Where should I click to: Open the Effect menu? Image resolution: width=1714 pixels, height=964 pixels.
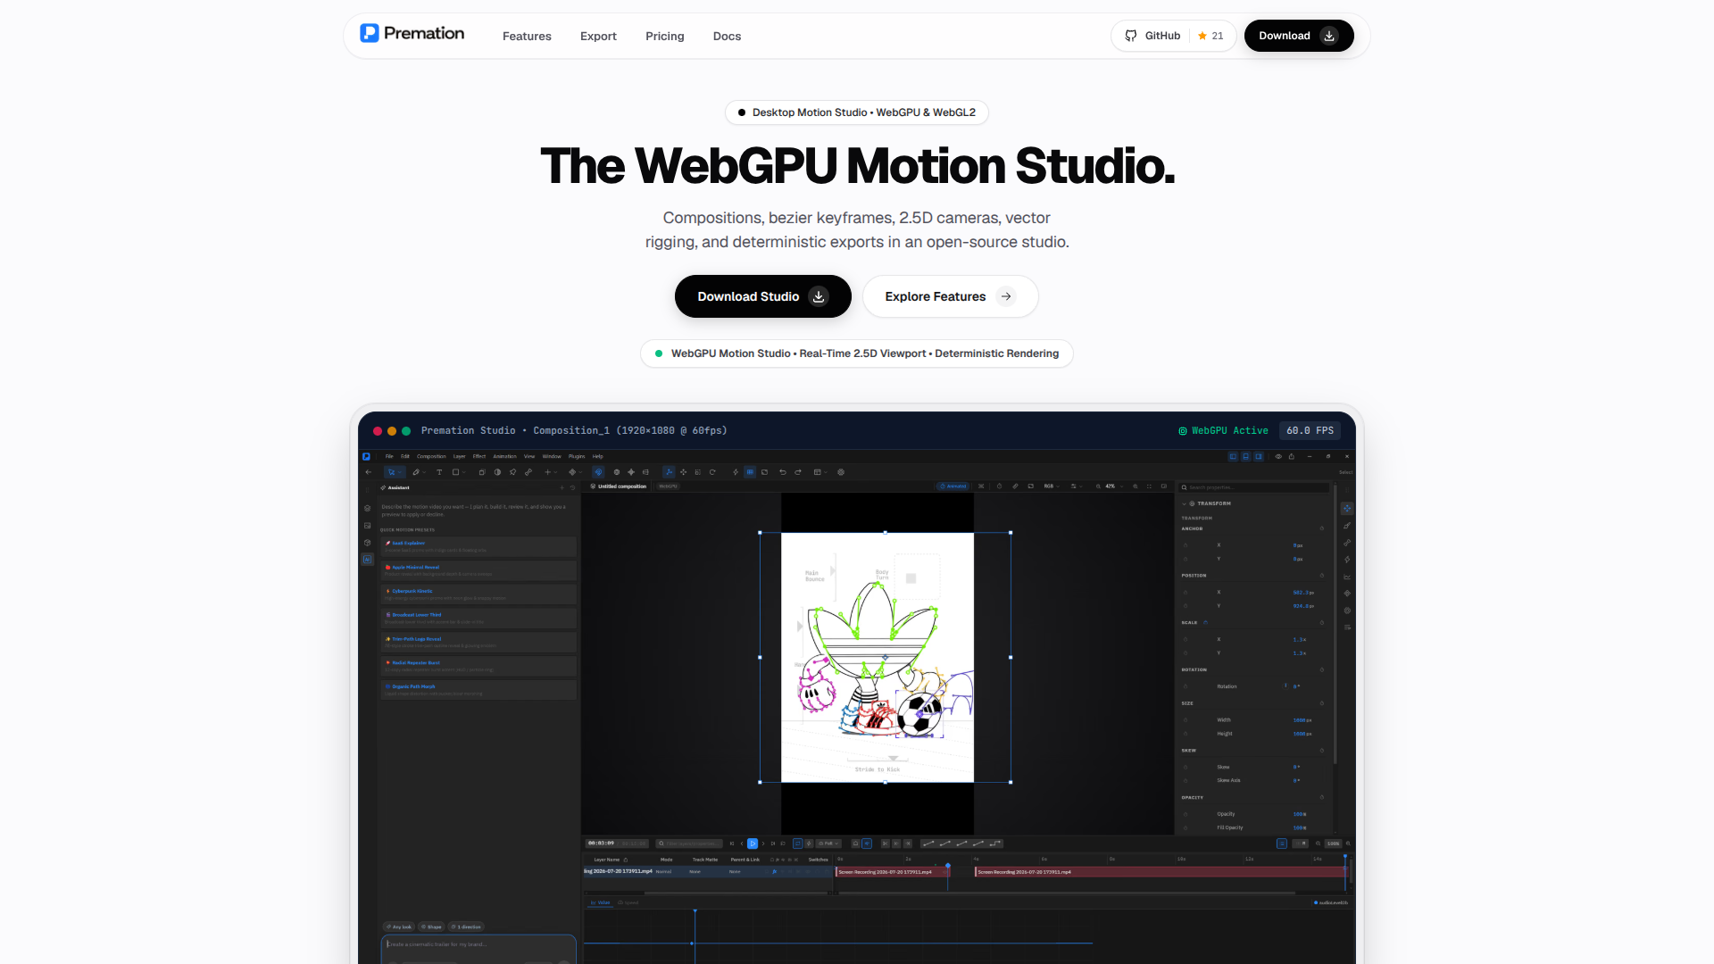click(479, 456)
